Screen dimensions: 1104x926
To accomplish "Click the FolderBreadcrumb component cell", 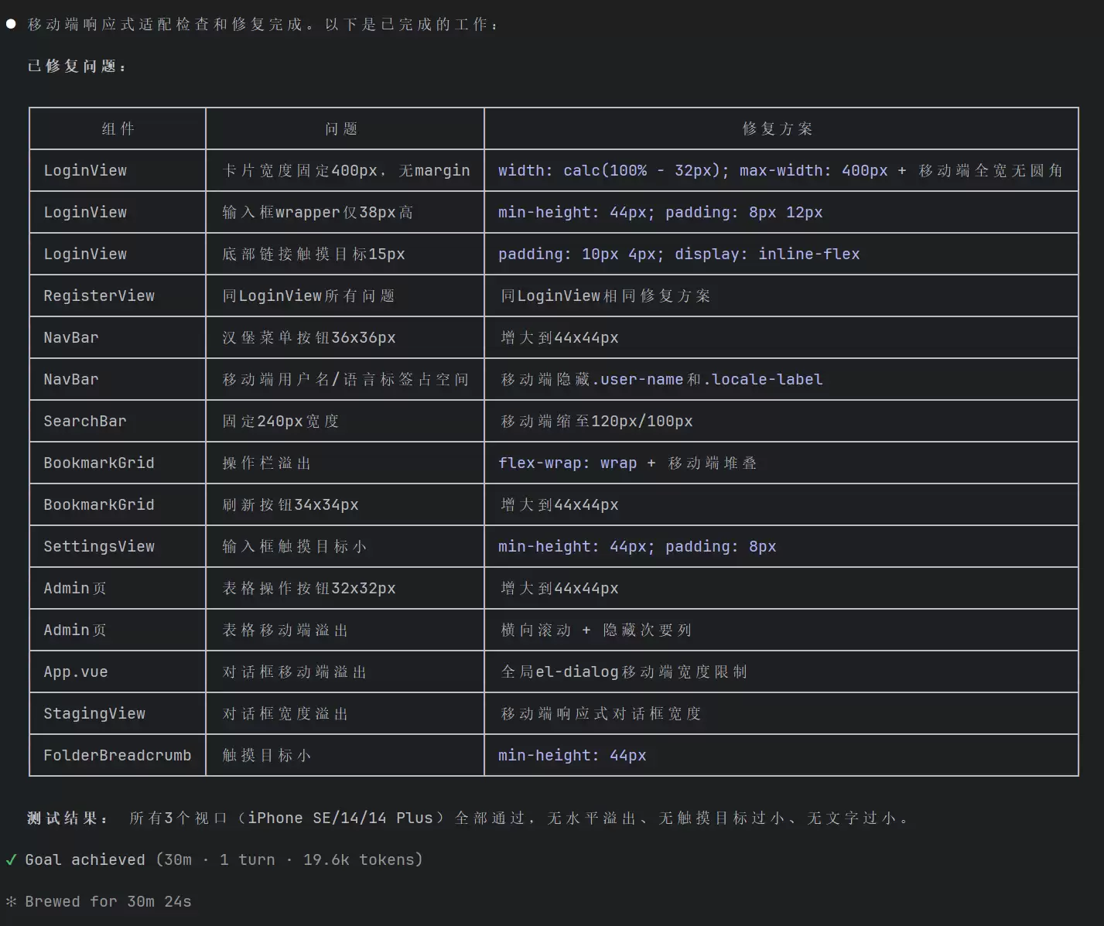I will pyautogui.click(x=118, y=755).
